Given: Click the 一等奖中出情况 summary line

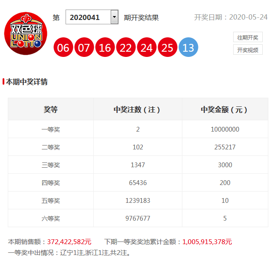Looking at the screenshot, I should click(x=69, y=253).
